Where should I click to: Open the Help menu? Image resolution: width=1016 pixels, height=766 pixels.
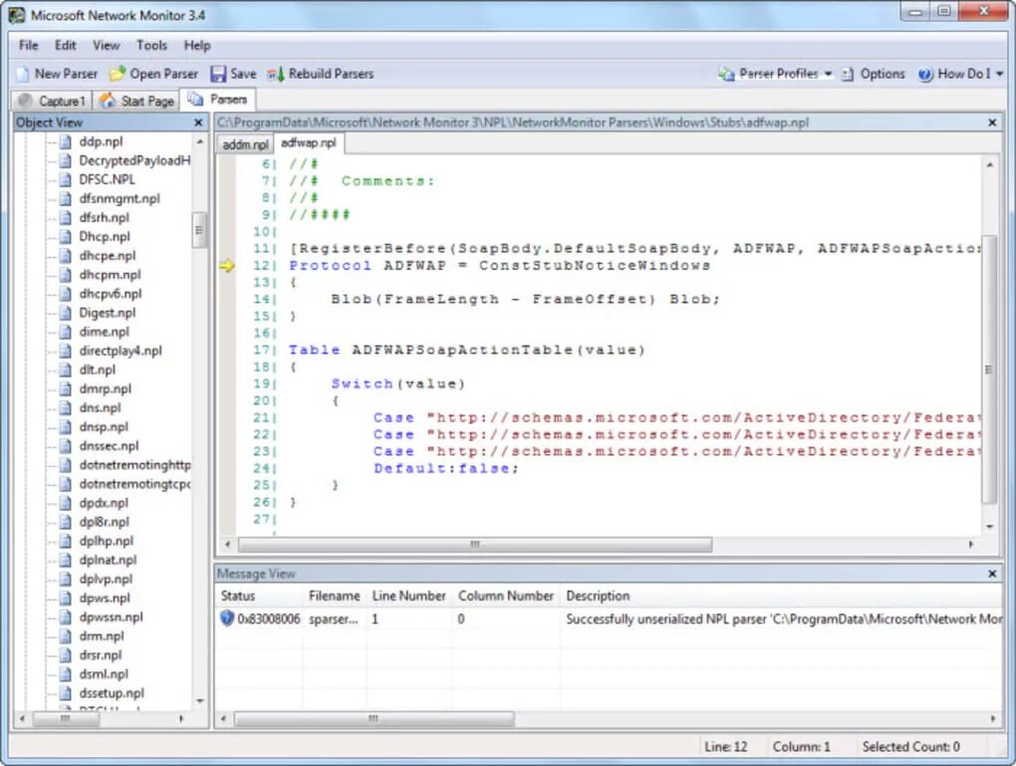click(x=197, y=46)
